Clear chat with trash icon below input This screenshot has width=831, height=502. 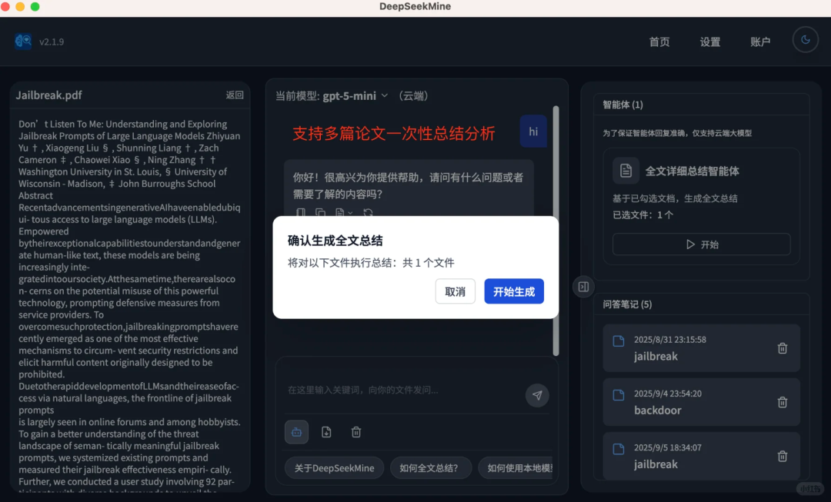tap(356, 432)
